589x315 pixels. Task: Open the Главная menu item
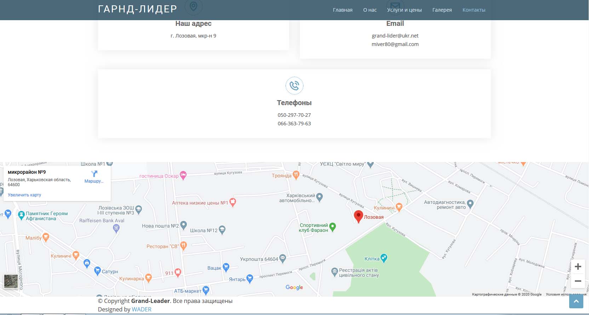point(342,10)
